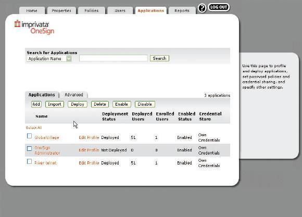
Task: Click the Enrolled Users column header
Action: (x=165, y=117)
